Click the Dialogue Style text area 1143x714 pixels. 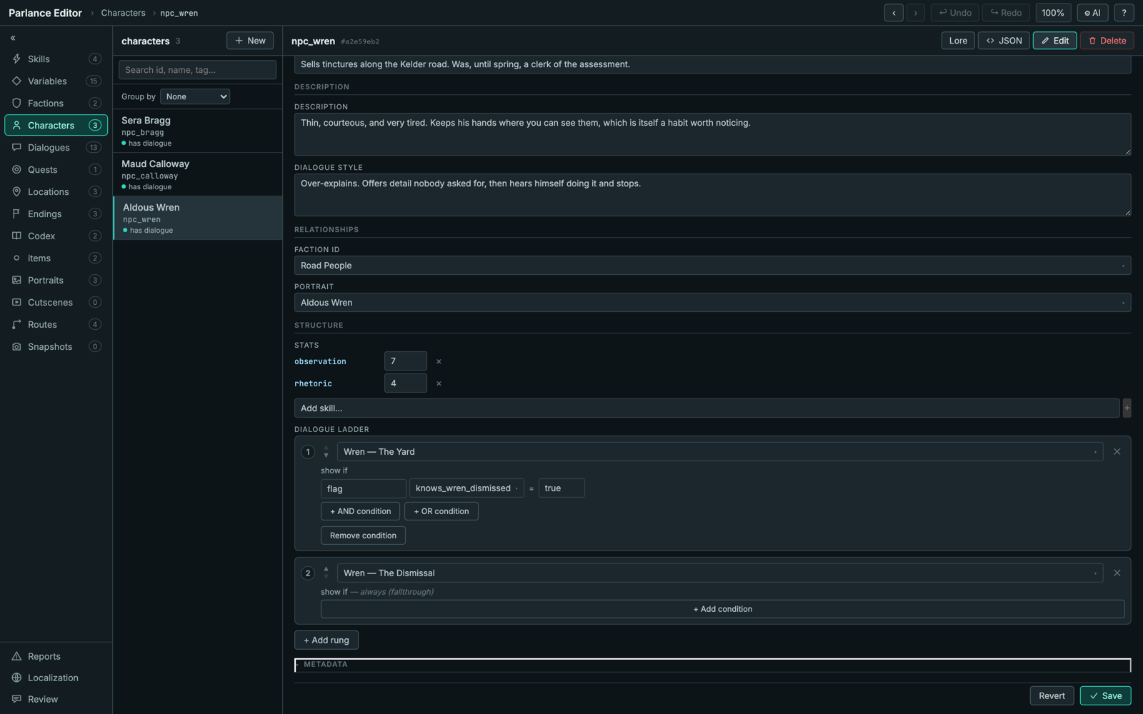point(712,195)
